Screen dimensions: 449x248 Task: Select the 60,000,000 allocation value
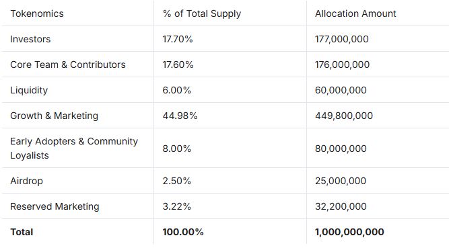[341, 90]
